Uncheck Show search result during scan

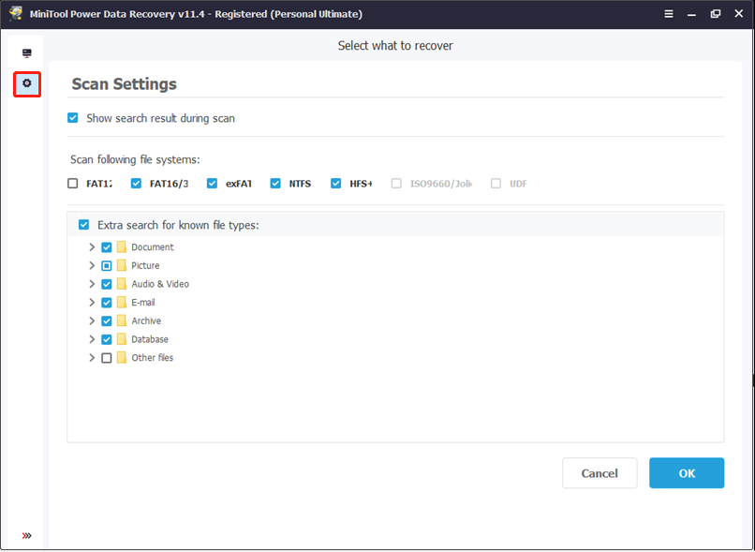pos(73,118)
